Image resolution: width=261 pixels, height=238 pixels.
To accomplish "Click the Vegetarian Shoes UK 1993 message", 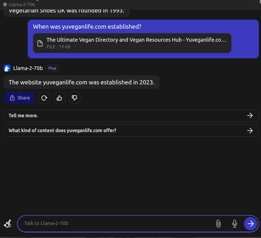I will click(x=67, y=13).
